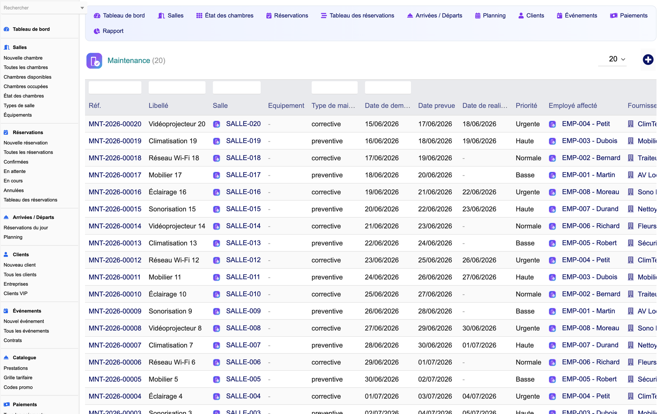Screen dimensions: 662x414
Task: Click the Événements sidebar section icon
Action: [6, 311]
